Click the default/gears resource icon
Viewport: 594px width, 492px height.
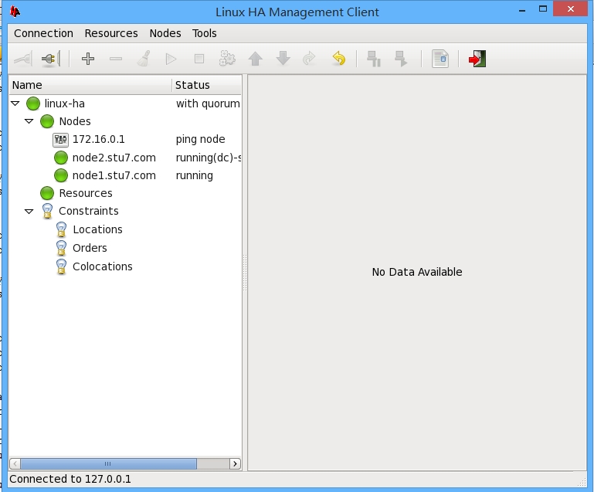pos(227,59)
